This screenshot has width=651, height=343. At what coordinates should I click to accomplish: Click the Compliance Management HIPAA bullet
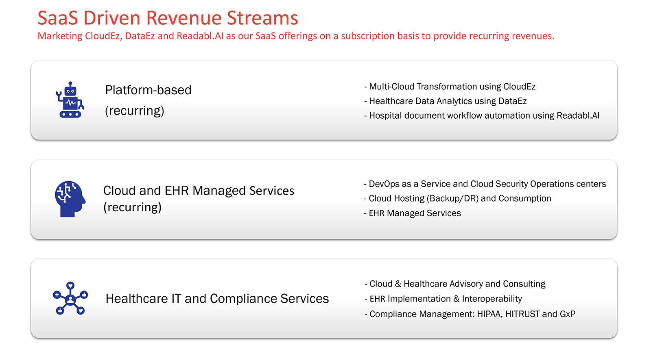pyautogui.click(x=470, y=314)
